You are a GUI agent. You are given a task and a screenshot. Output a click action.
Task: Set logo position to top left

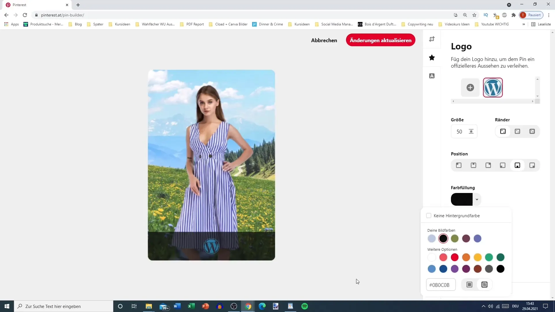[x=459, y=165]
